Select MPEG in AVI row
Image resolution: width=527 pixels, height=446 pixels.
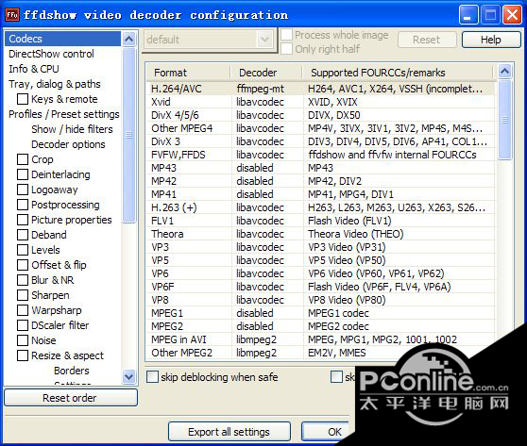pyautogui.click(x=321, y=339)
